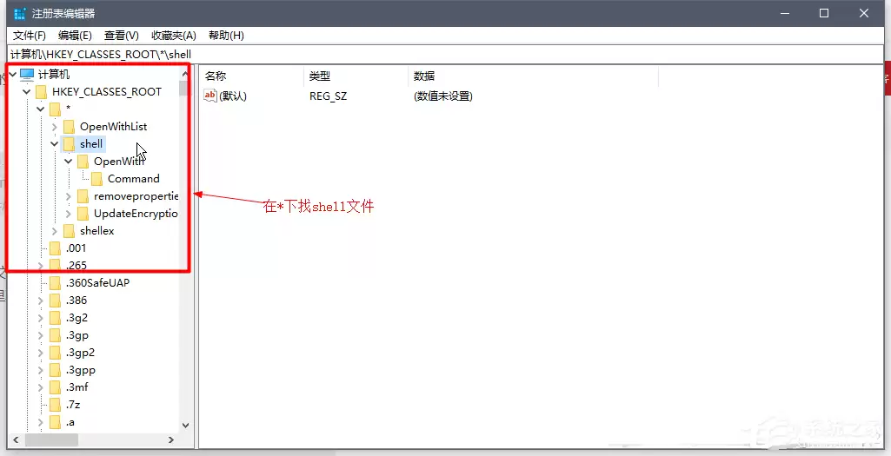Select the .360SafeUAP folder icon
Viewport: 891px width, 456px height.
pos(55,283)
